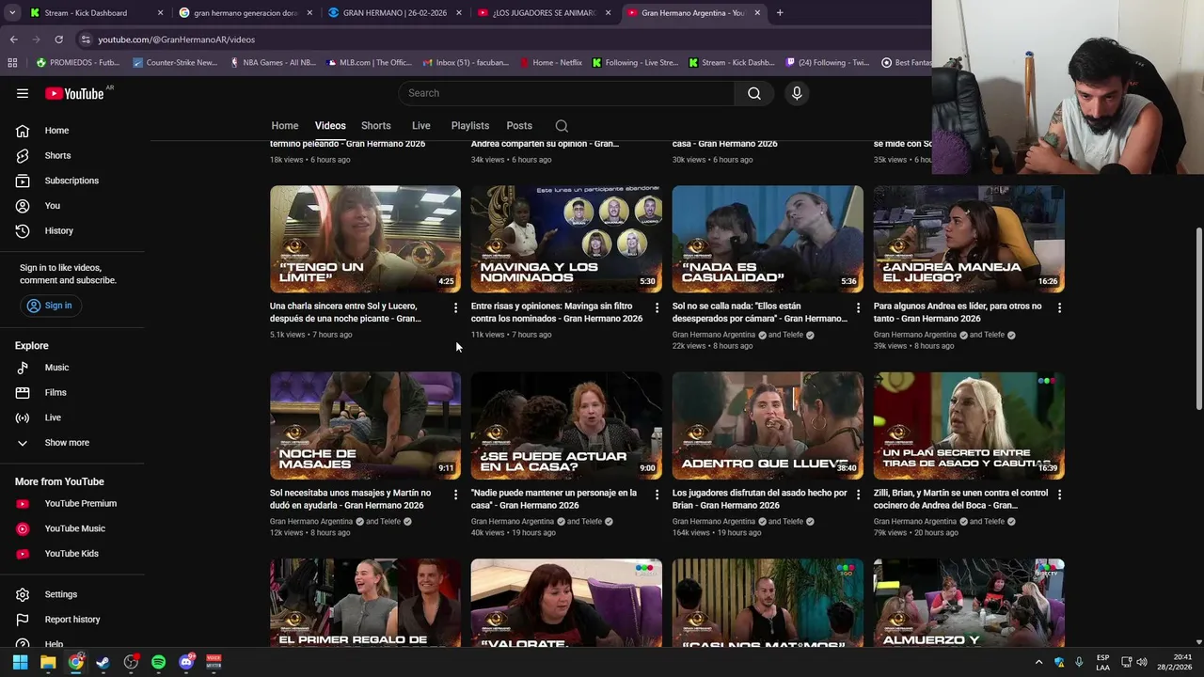Viewport: 1204px width, 677px height.
Task: Open options for 'Entre risas y opiniones' video
Action: pyautogui.click(x=657, y=307)
